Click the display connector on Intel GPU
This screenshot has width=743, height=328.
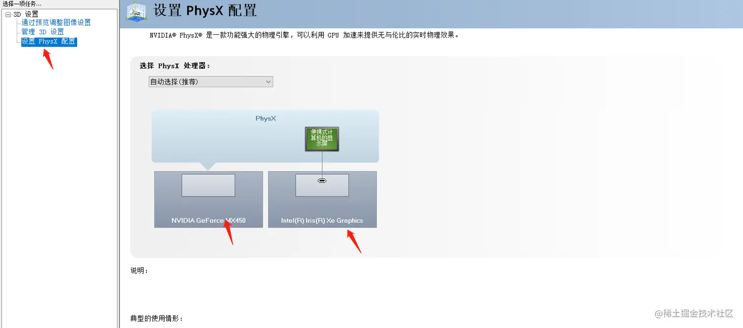322,180
